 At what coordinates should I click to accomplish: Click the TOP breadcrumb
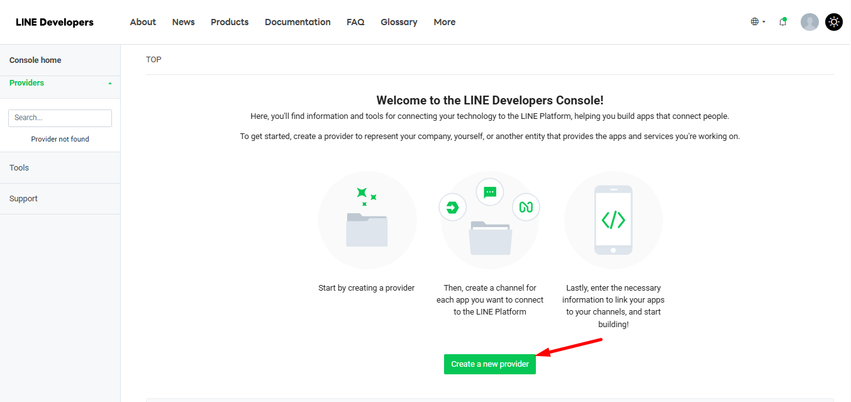153,59
